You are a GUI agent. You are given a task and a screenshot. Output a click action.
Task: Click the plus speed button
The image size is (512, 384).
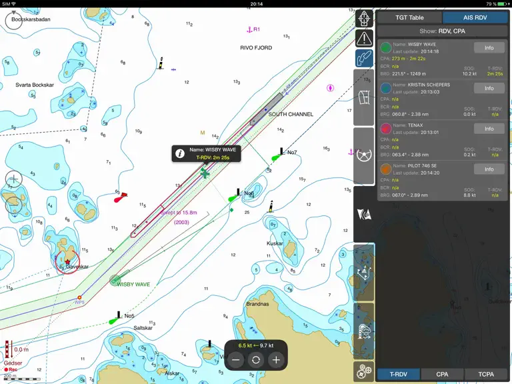276,360
